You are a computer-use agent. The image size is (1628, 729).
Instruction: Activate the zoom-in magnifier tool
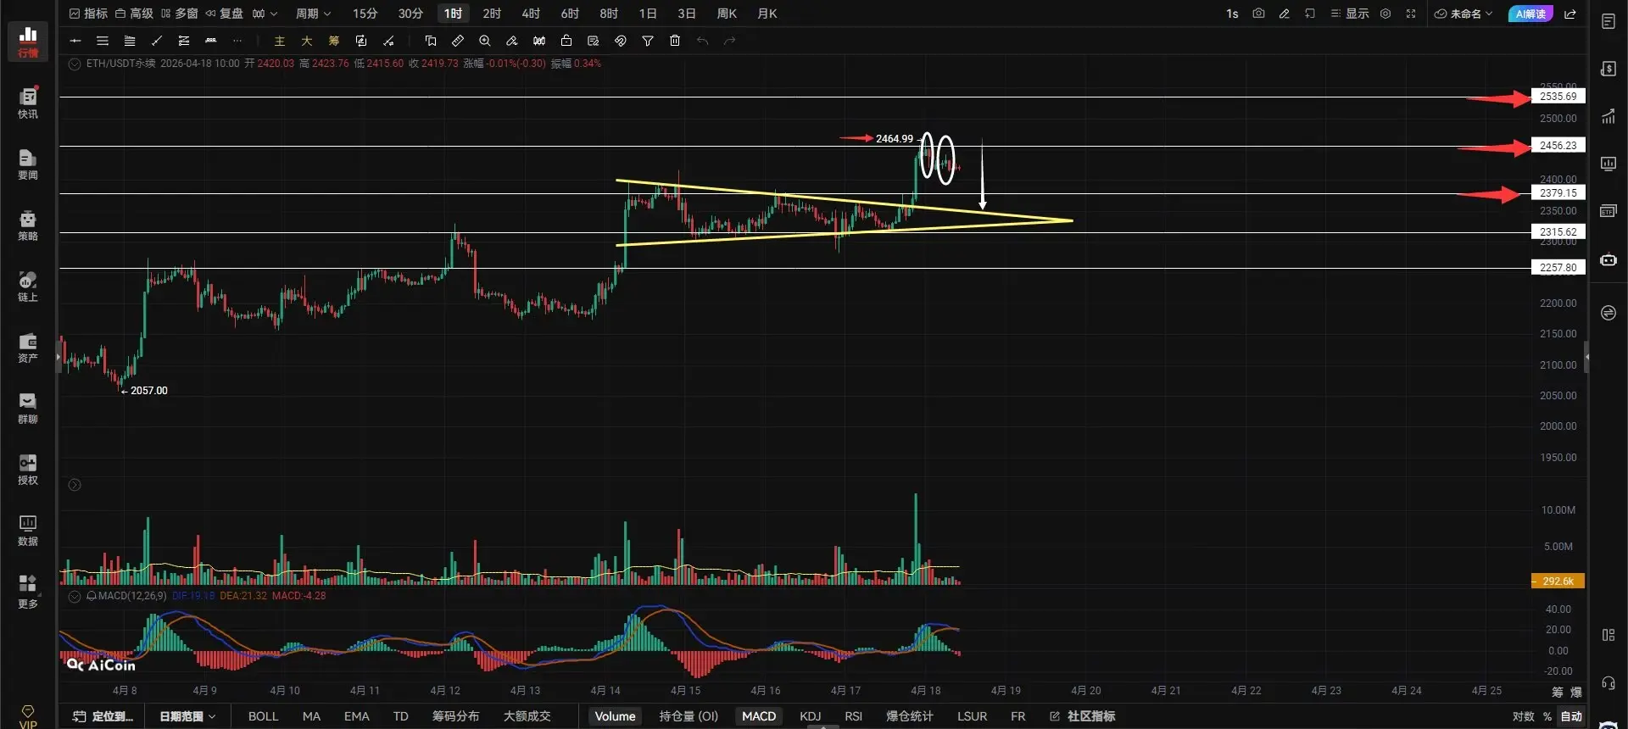[x=485, y=41]
